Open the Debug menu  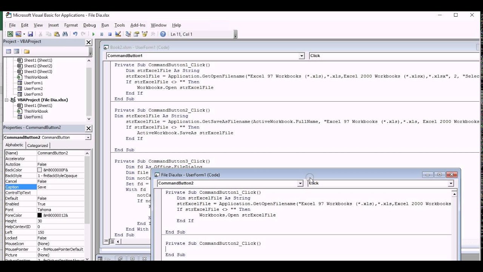coord(89,25)
